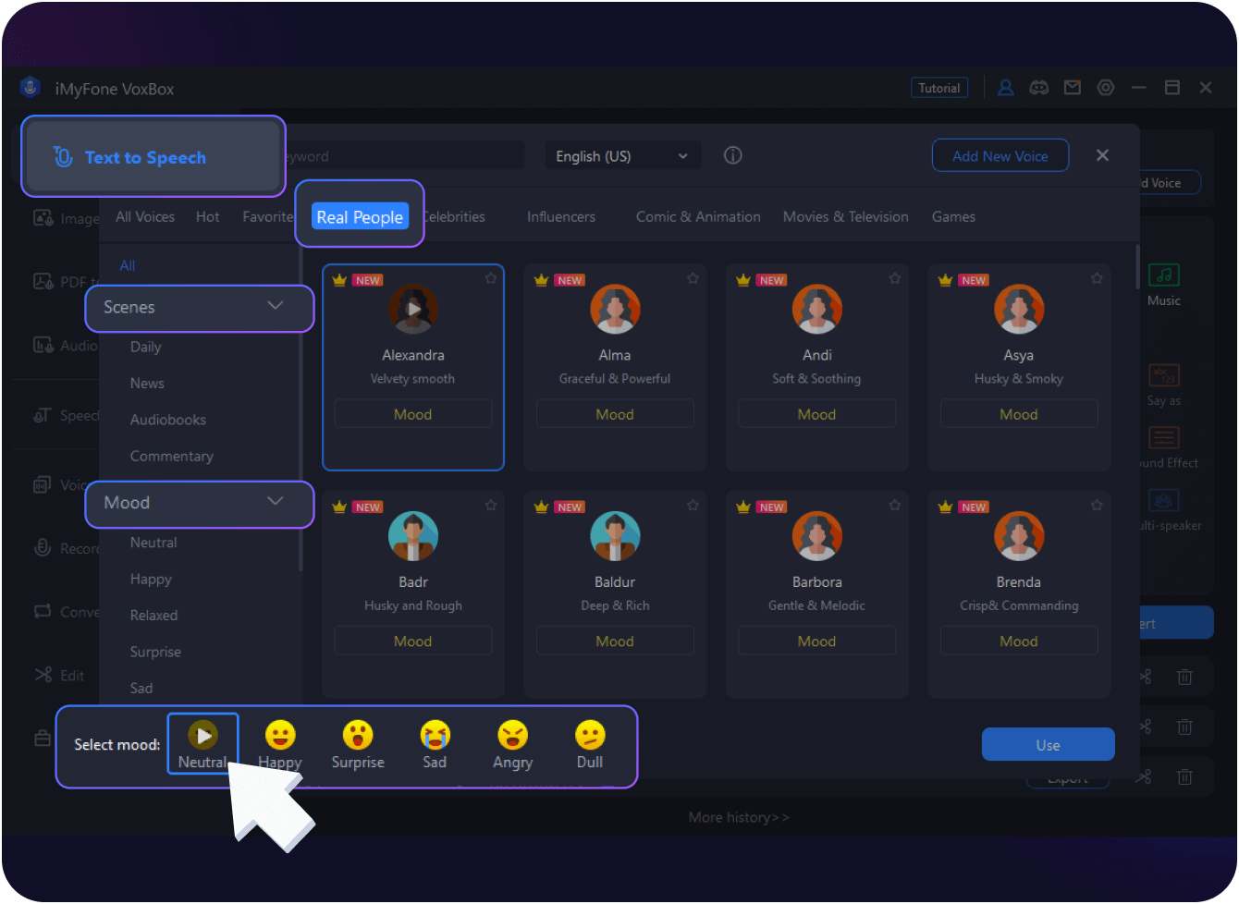Switch to the Hot tab
Image resolution: width=1239 pixels, height=904 pixels.
pyautogui.click(x=208, y=216)
